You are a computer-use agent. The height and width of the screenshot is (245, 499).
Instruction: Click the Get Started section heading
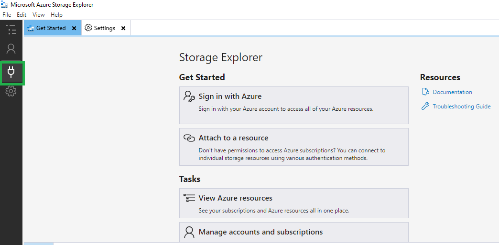pyautogui.click(x=202, y=77)
